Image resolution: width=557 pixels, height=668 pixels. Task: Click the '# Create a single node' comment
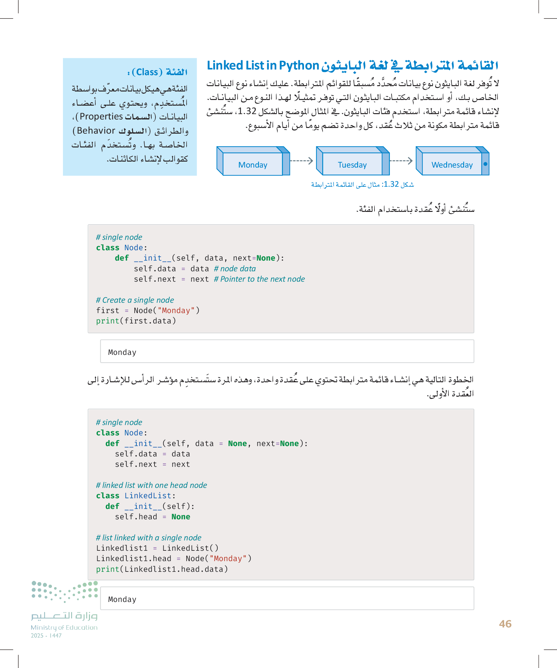point(135,300)
